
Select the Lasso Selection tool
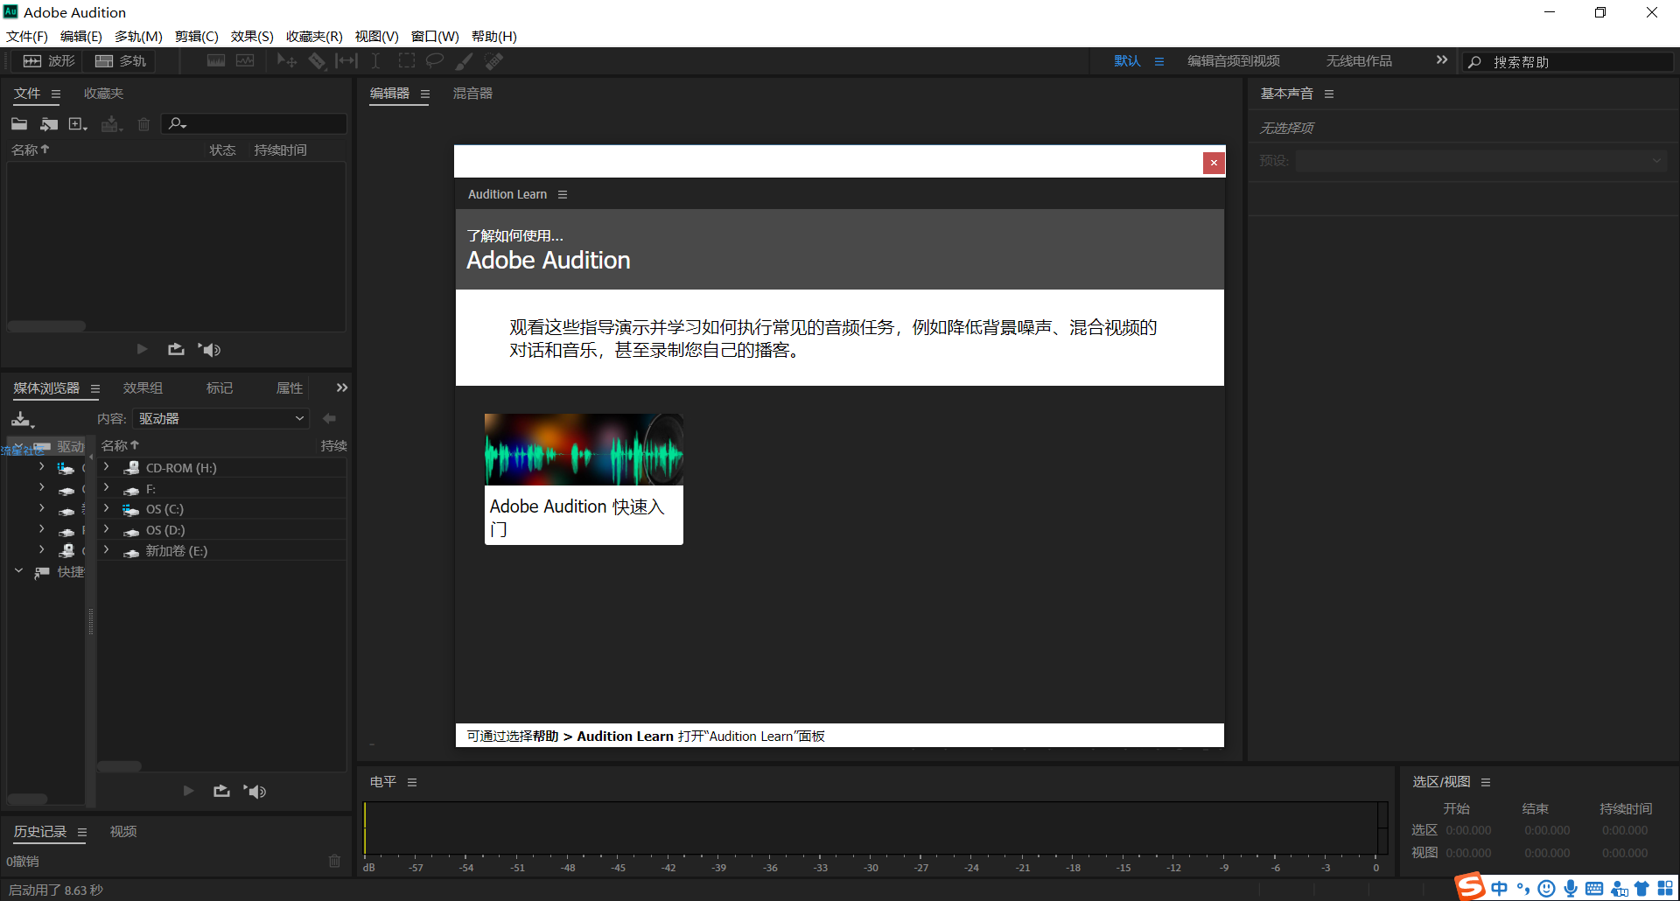click(434, 60)
